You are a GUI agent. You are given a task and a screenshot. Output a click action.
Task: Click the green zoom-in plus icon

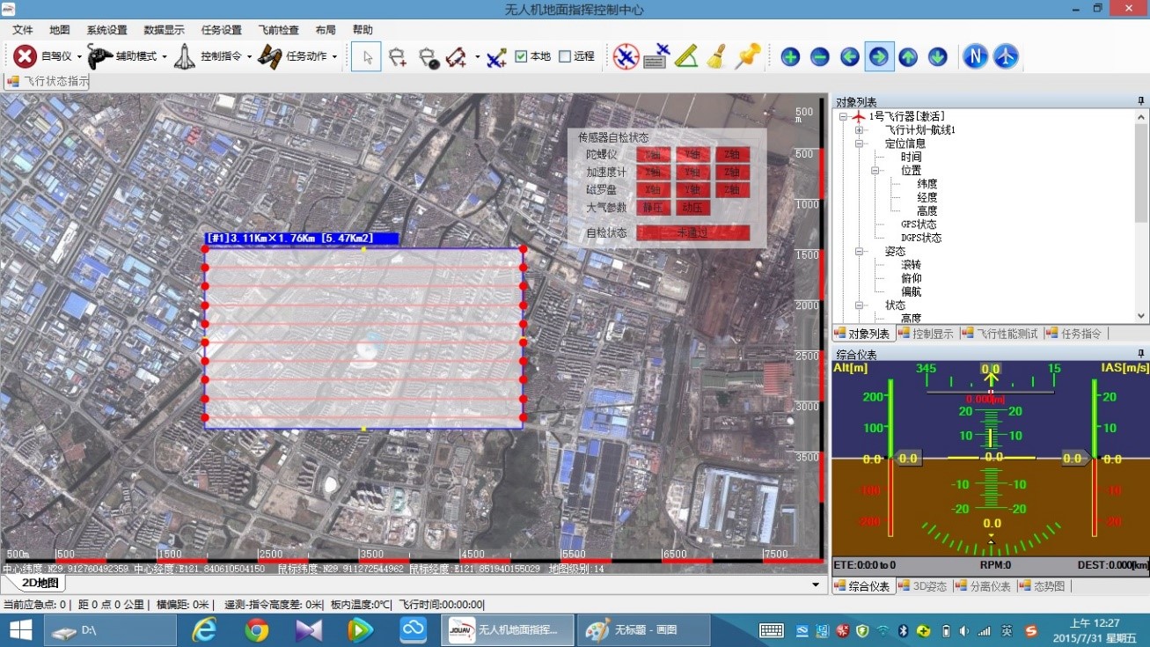pos(790,57)
